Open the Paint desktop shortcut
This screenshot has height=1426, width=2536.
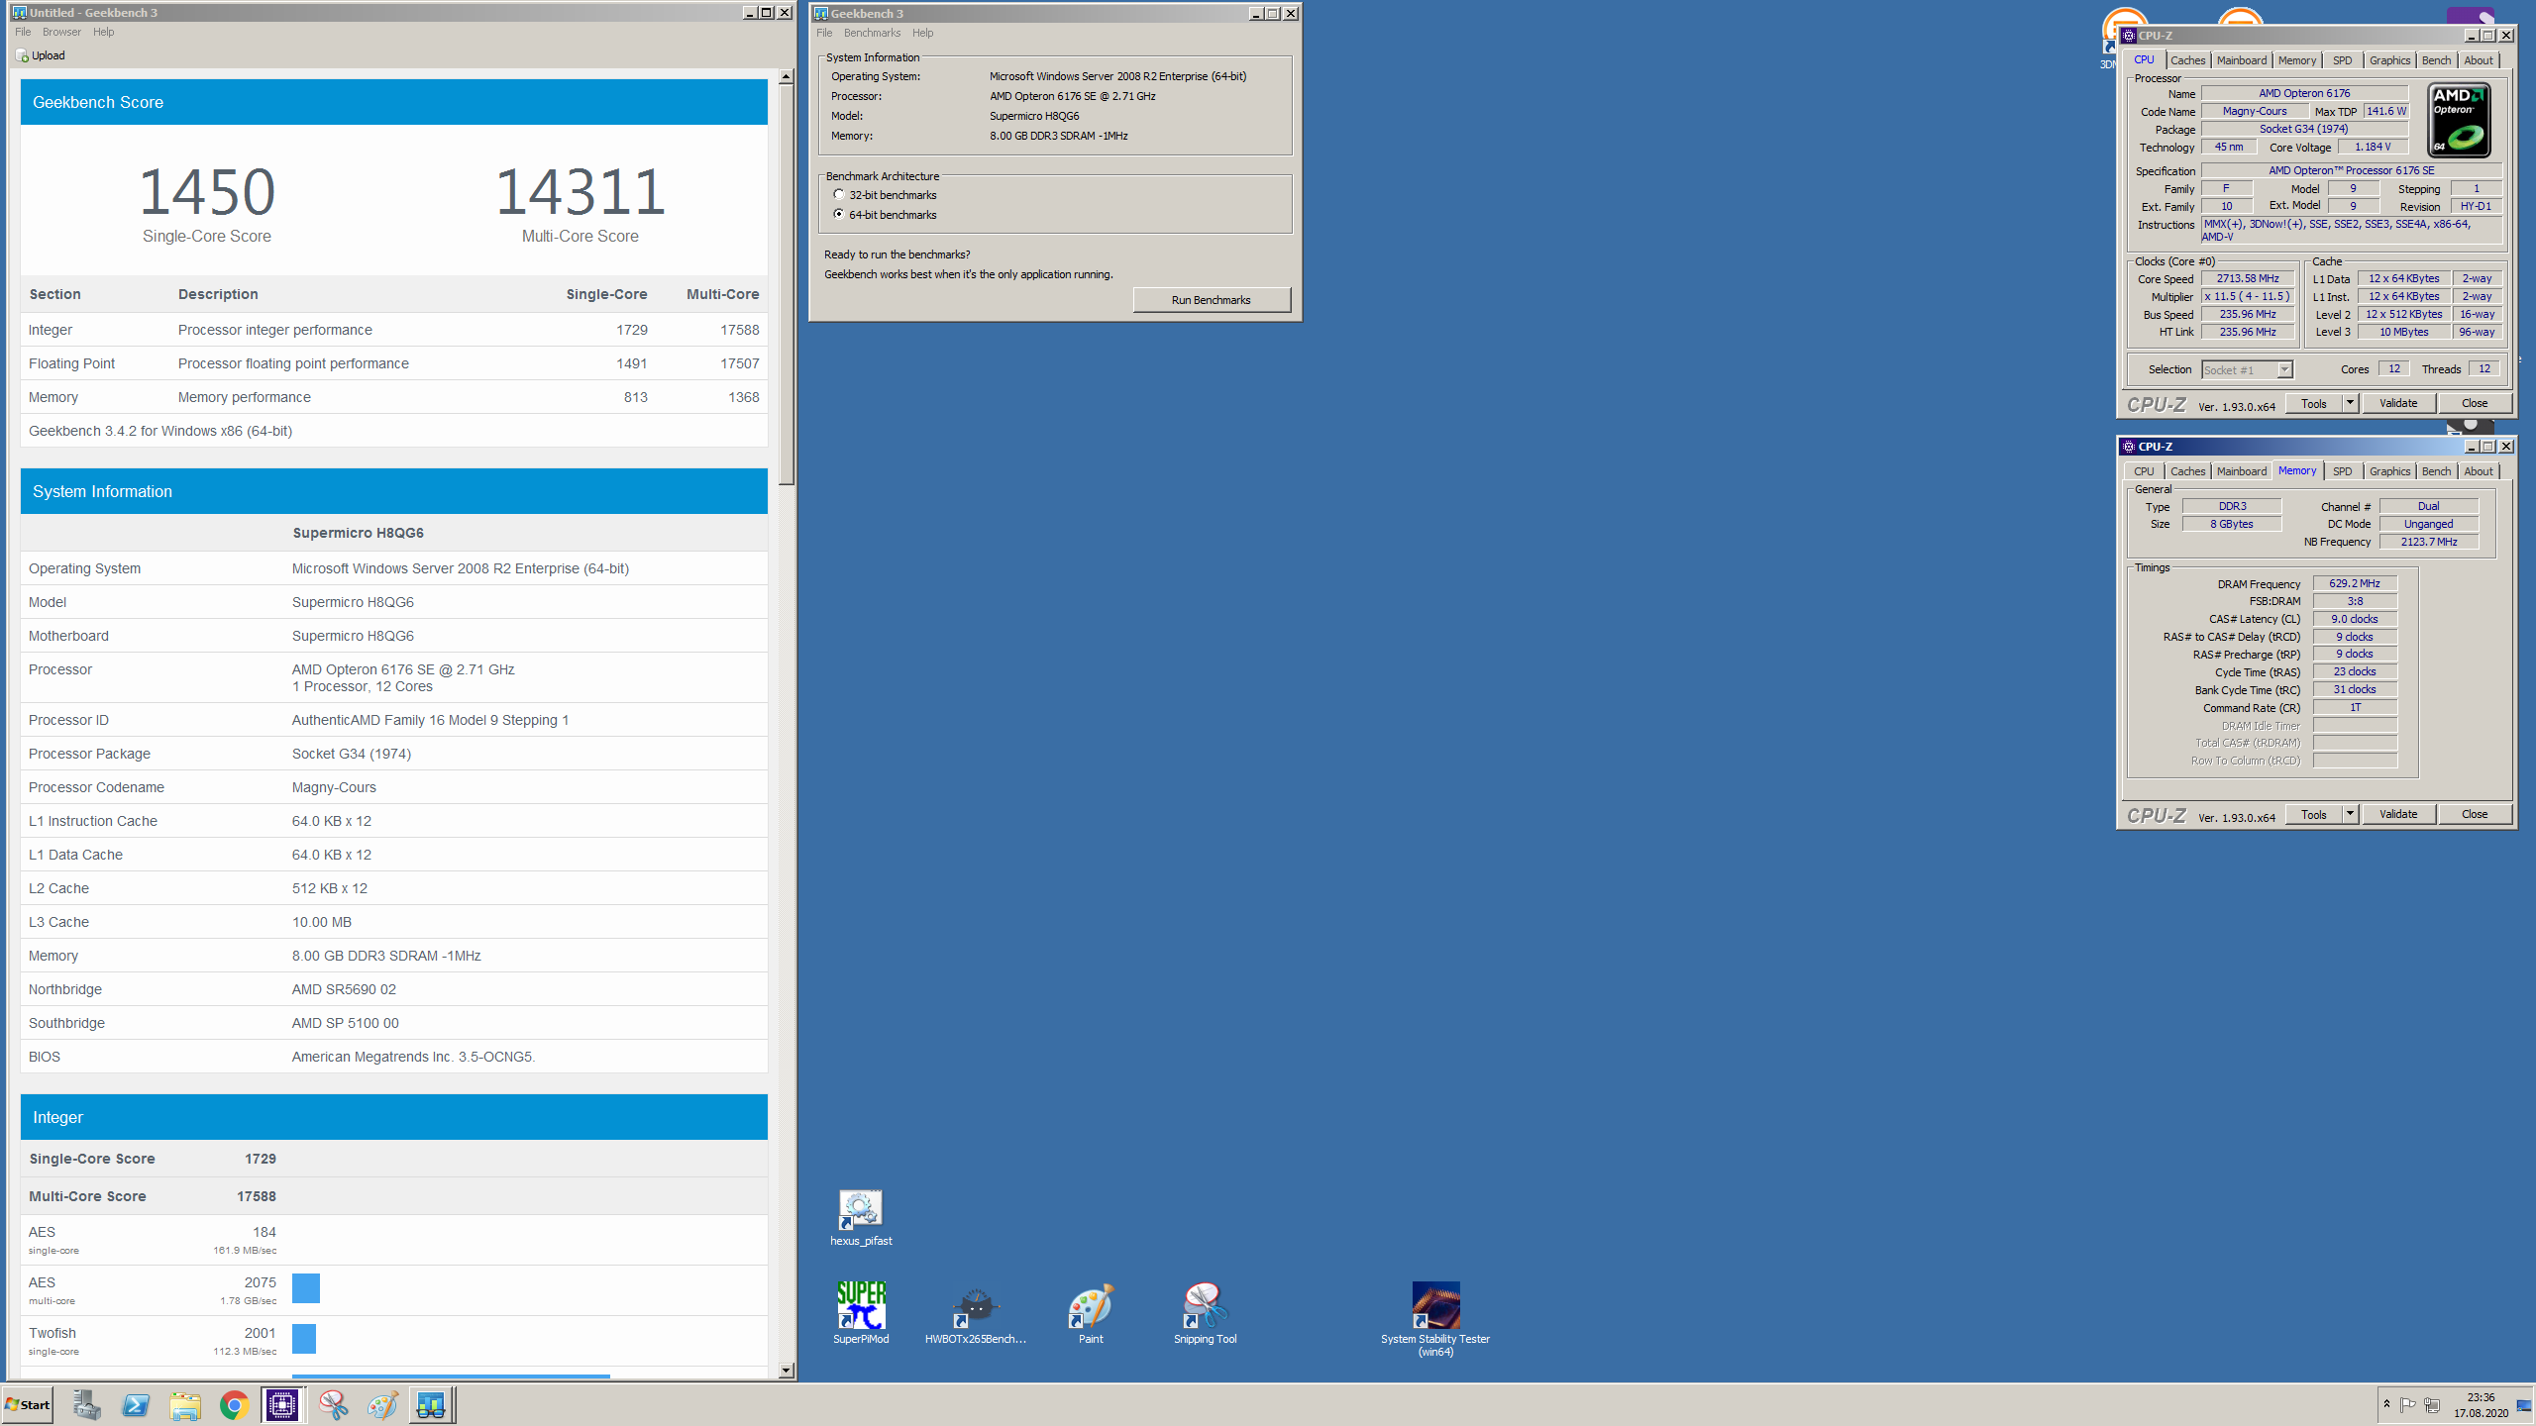click(1090, 1313)
